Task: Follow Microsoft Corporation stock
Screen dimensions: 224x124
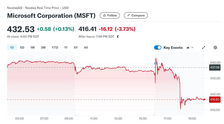Action: point(110,15)
